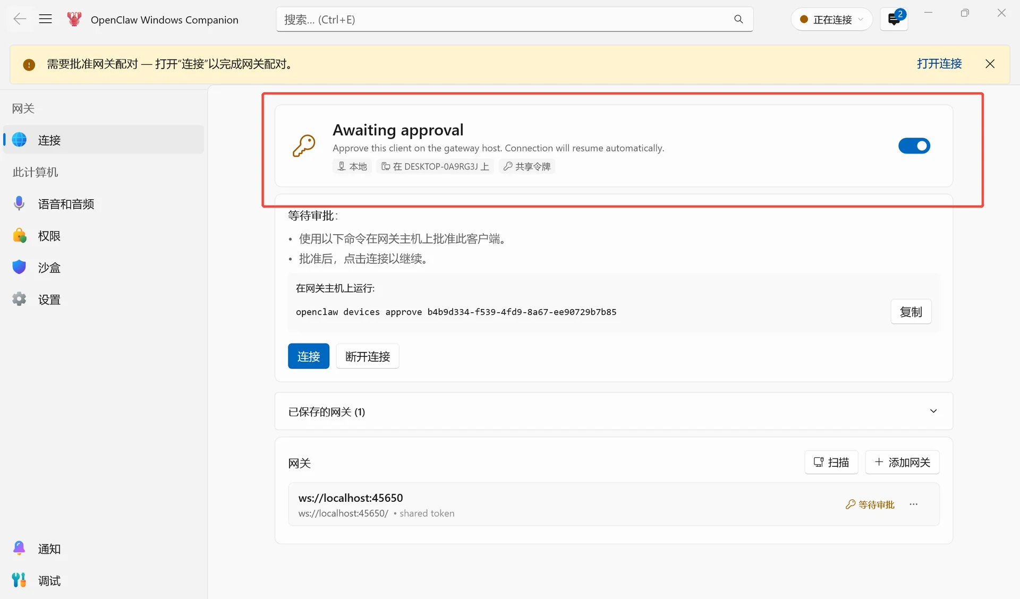1020x599 pixels.
Task: Click the openclaw devices approve command text
Action: 456,312
